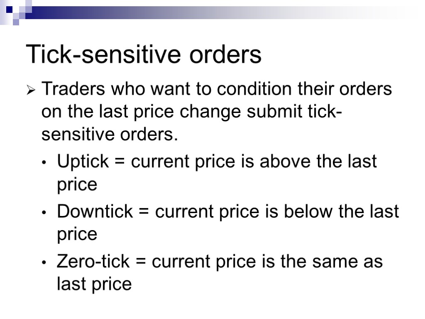Screen dimensions: 425x319
Task: Select the slide title "Tick-sensitive orders"
Action: (144, 55)
